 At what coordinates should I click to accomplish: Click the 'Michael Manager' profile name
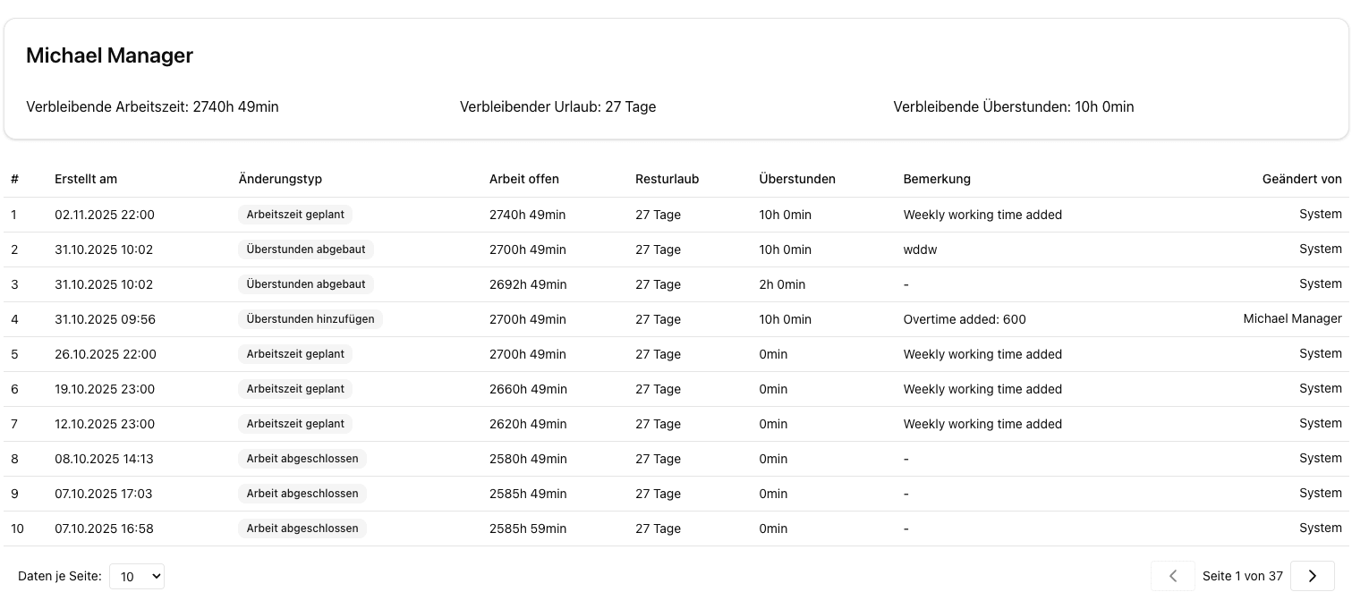[x=109, y=55]
